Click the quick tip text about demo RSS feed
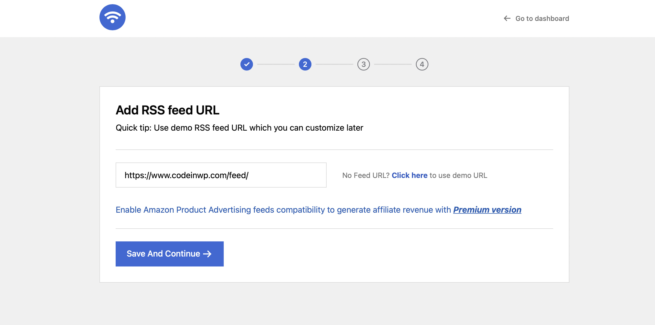This screenshot has height=325, width=655. 239,128
